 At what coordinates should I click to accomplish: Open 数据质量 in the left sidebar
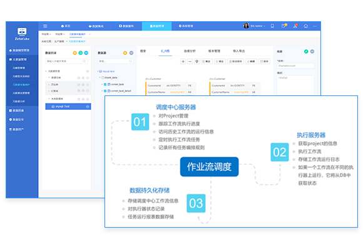point(16,110)
